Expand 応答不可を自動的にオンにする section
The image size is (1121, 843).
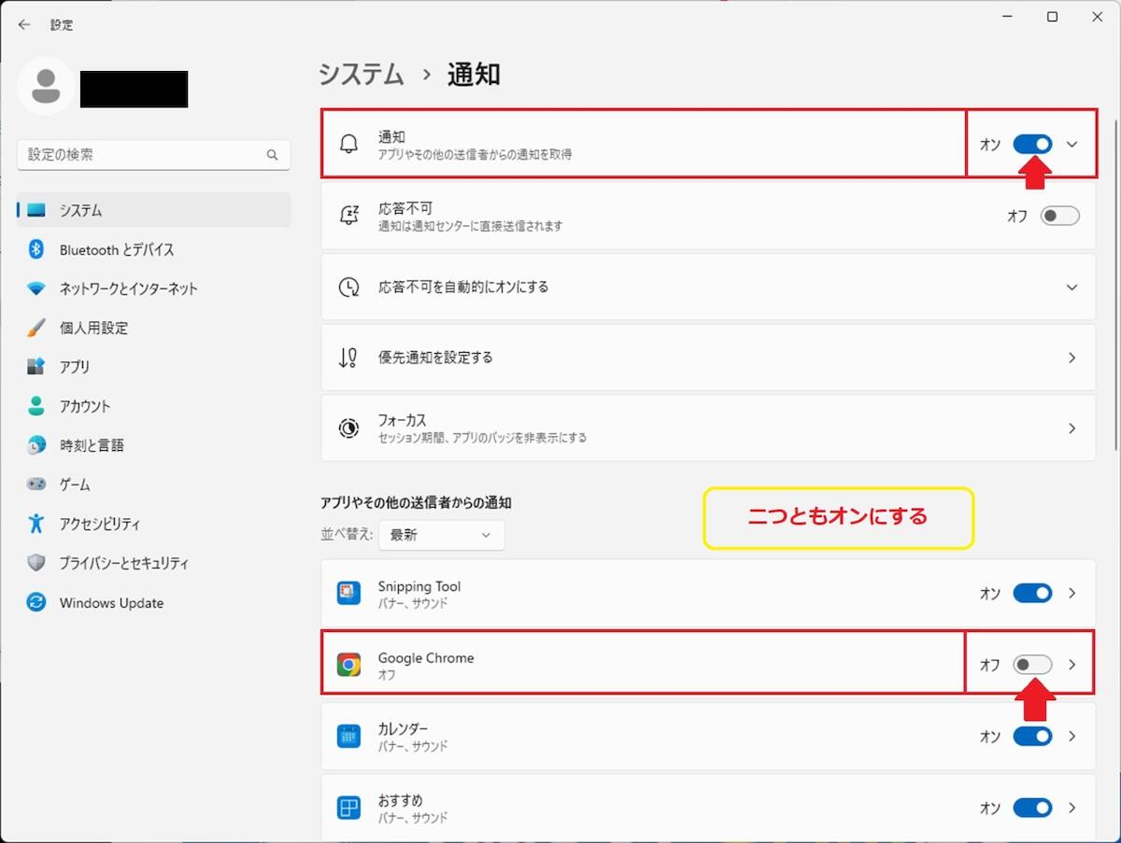[1072, 287]
